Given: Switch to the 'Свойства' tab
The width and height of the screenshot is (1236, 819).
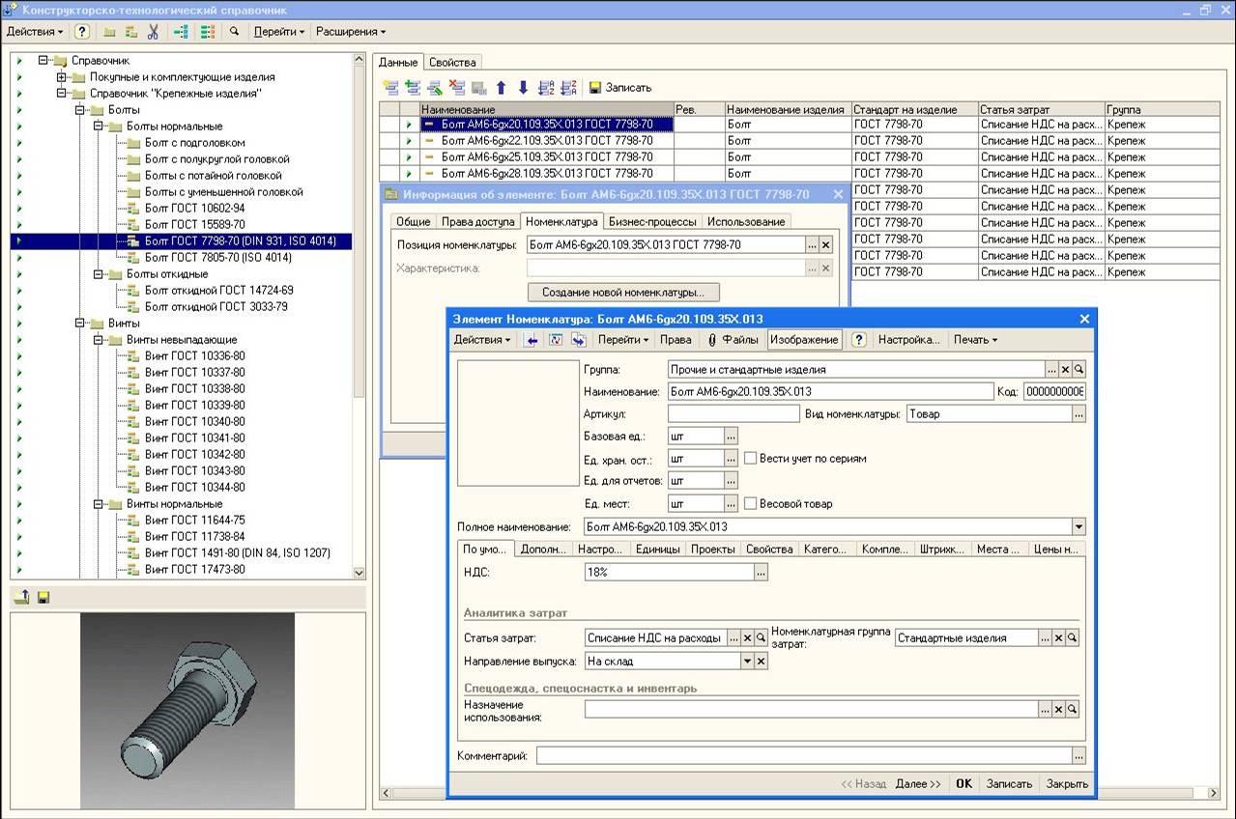Looking at the screenshot, I should tap(452, 62).
